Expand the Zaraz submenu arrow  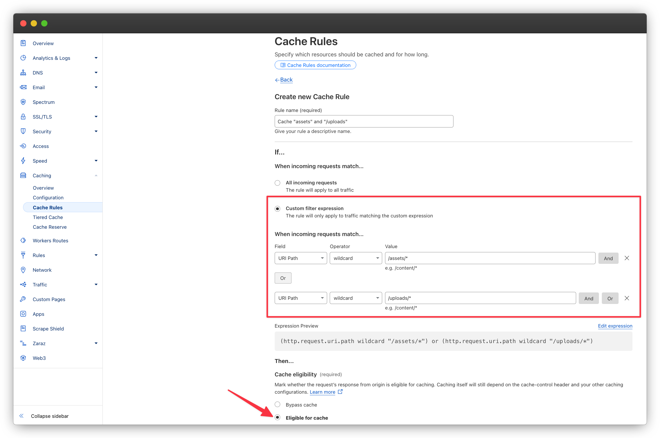[96, 343]
